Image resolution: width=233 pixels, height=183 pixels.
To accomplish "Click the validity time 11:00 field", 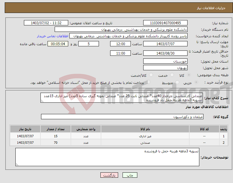I will click(x=120, y=53).
